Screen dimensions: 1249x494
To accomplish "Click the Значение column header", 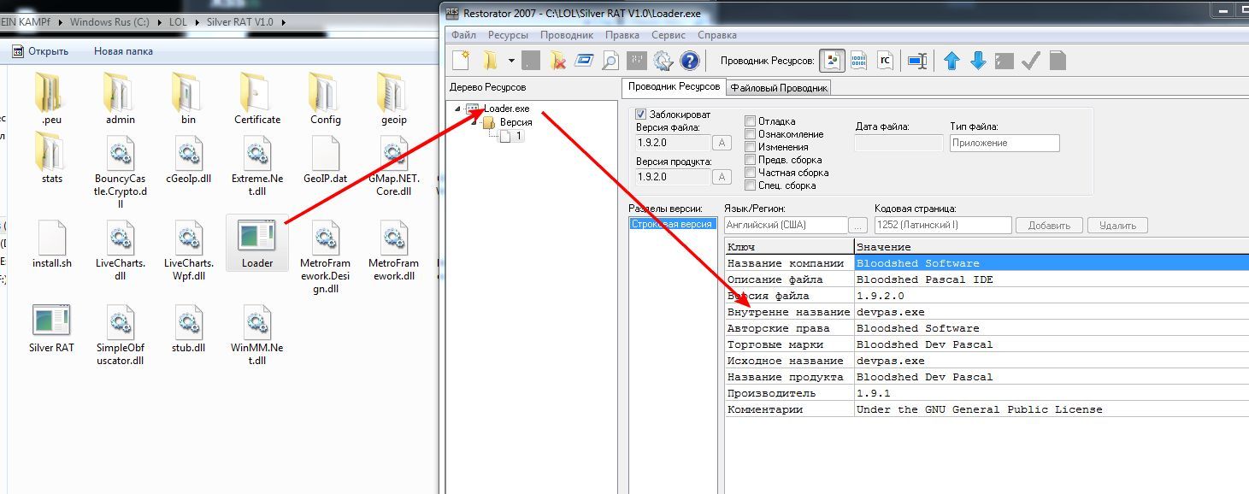I will pyautogui.click(x=1052, y=247).
